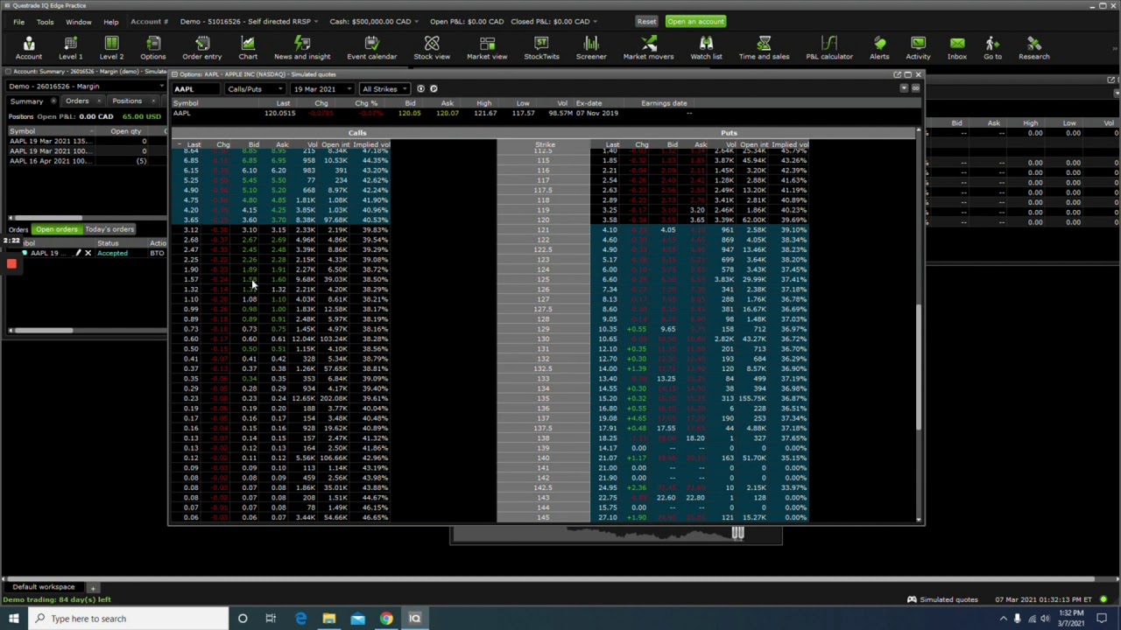The width and height of the screenshot is (1121, 630).
Task: Open the Watch list
Action: coord(706,47)
